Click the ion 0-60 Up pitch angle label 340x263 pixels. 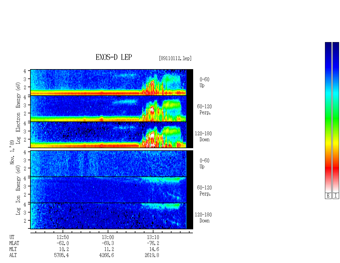point(205,164)
